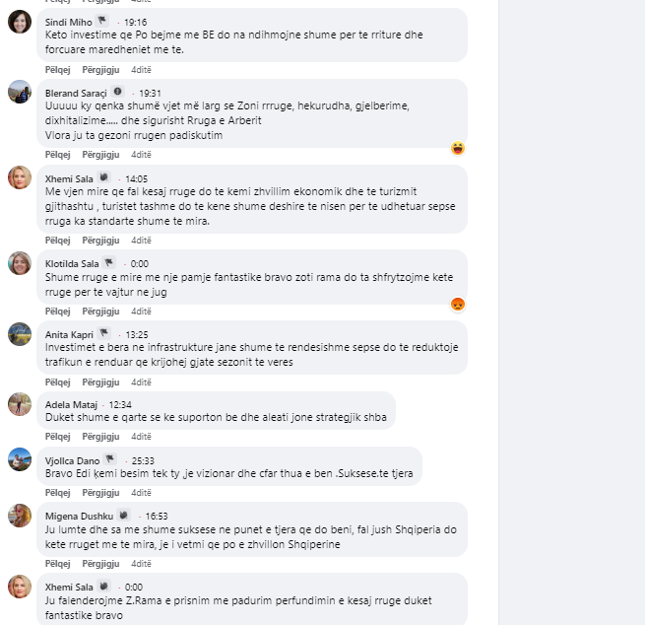Open the Klotilda Sala name link
645x625 pixels.
pyautogui.click(x=72, y=263)
